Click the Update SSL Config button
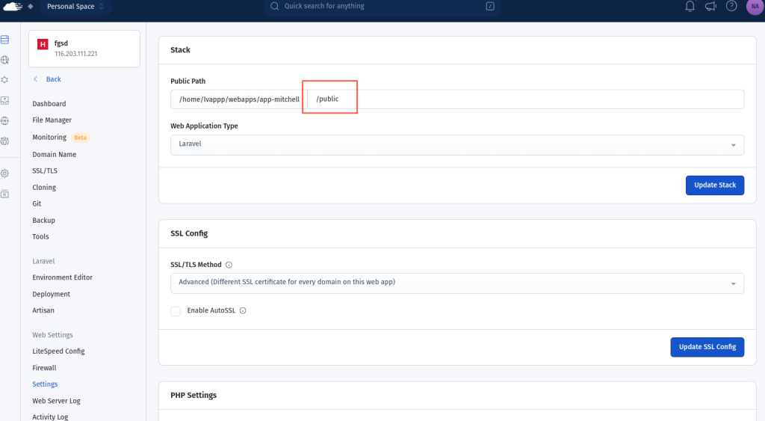The image size is (765, 421). click(707, 347)
